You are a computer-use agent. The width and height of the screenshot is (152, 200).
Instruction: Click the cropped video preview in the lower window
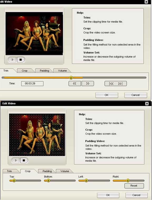[37, 135]
